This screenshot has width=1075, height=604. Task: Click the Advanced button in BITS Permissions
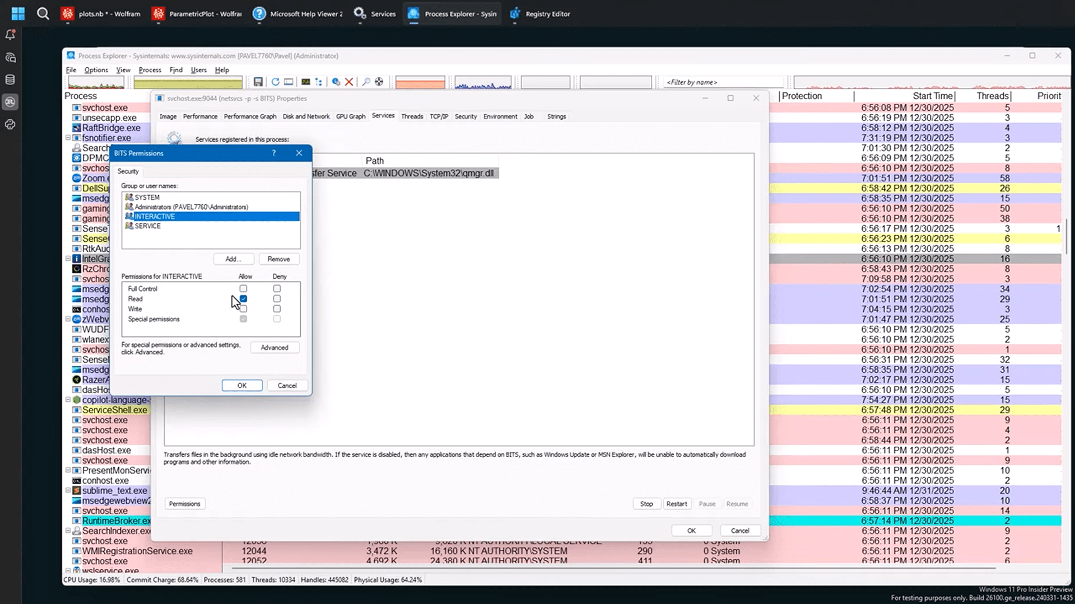tap(274, 348)
